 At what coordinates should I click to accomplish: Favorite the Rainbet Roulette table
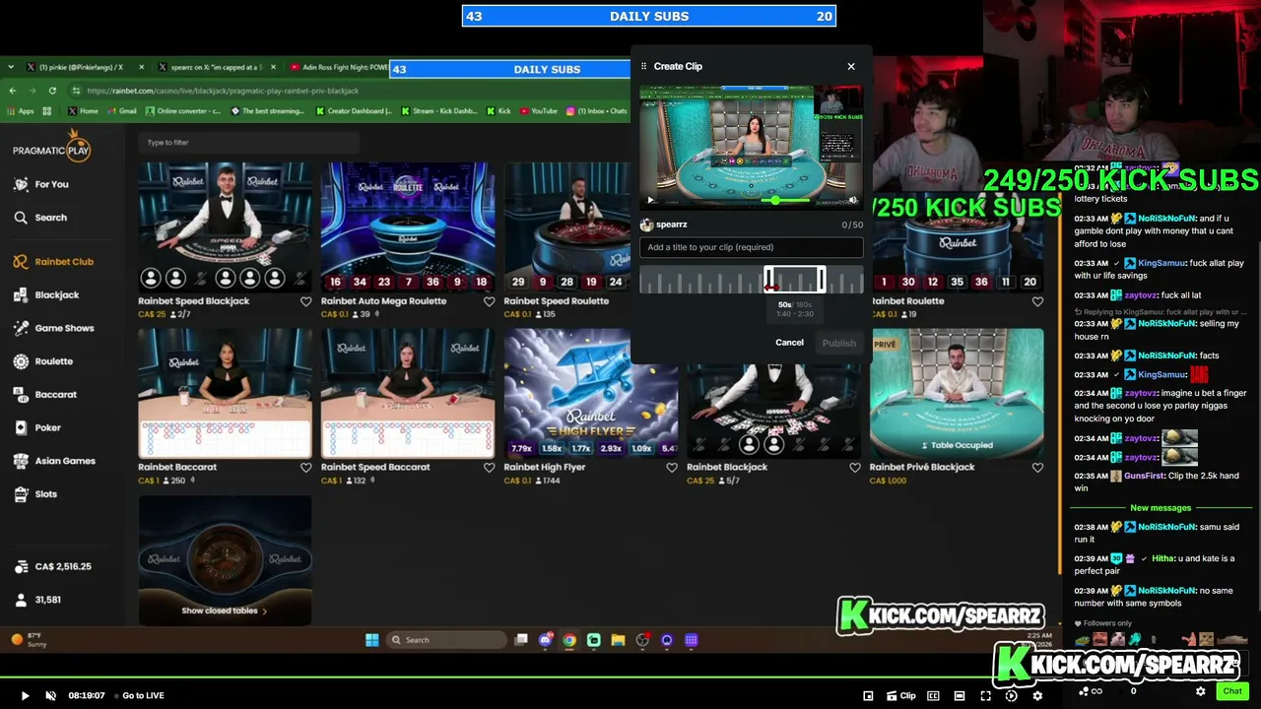pyautogui.click(x=1037, y=301)
